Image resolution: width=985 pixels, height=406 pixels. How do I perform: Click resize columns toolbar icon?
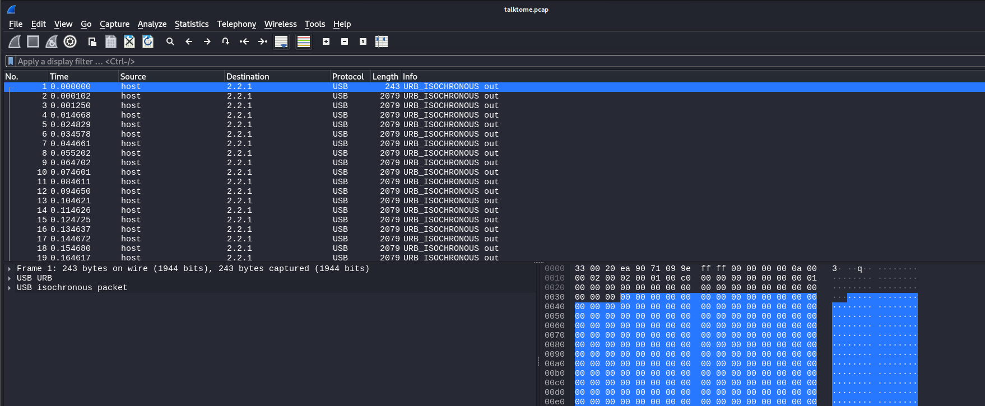(382, 41)
